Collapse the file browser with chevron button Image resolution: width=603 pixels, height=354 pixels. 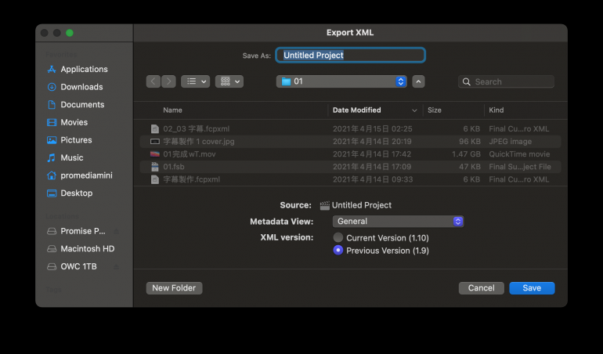[x=418, y=81]
